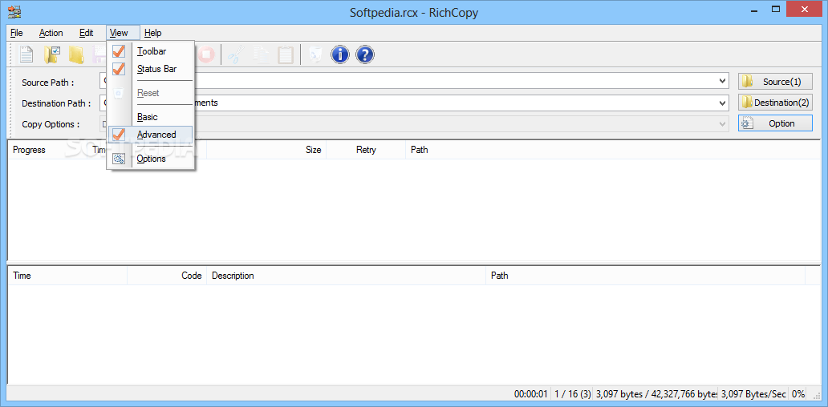Choose Basic in the View menu
This screenshot has height=407, width=828.
pyautogui.click(x=151, y=117)
